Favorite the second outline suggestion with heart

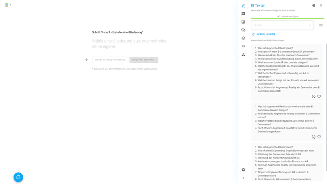coord(319,137)
